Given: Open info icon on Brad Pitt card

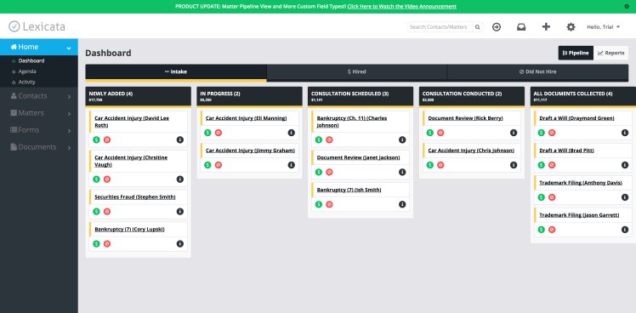Looking at the screenshot, I should [x=625, y=165].
